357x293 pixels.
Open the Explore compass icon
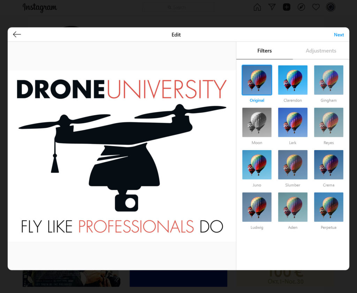[x=301, y=7]
